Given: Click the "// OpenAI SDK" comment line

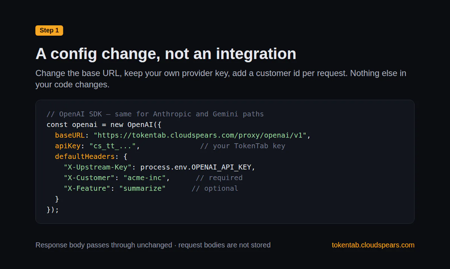Looking at the screenshot, I should coord(155,114).
